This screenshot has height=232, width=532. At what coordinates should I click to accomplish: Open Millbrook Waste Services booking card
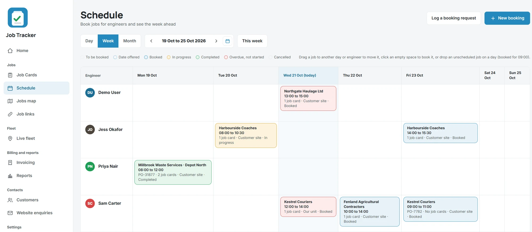click(x=173, y=172)
